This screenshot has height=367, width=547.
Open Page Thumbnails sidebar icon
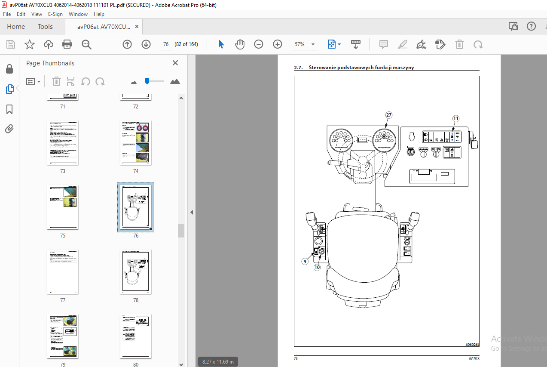click(9, 89)
